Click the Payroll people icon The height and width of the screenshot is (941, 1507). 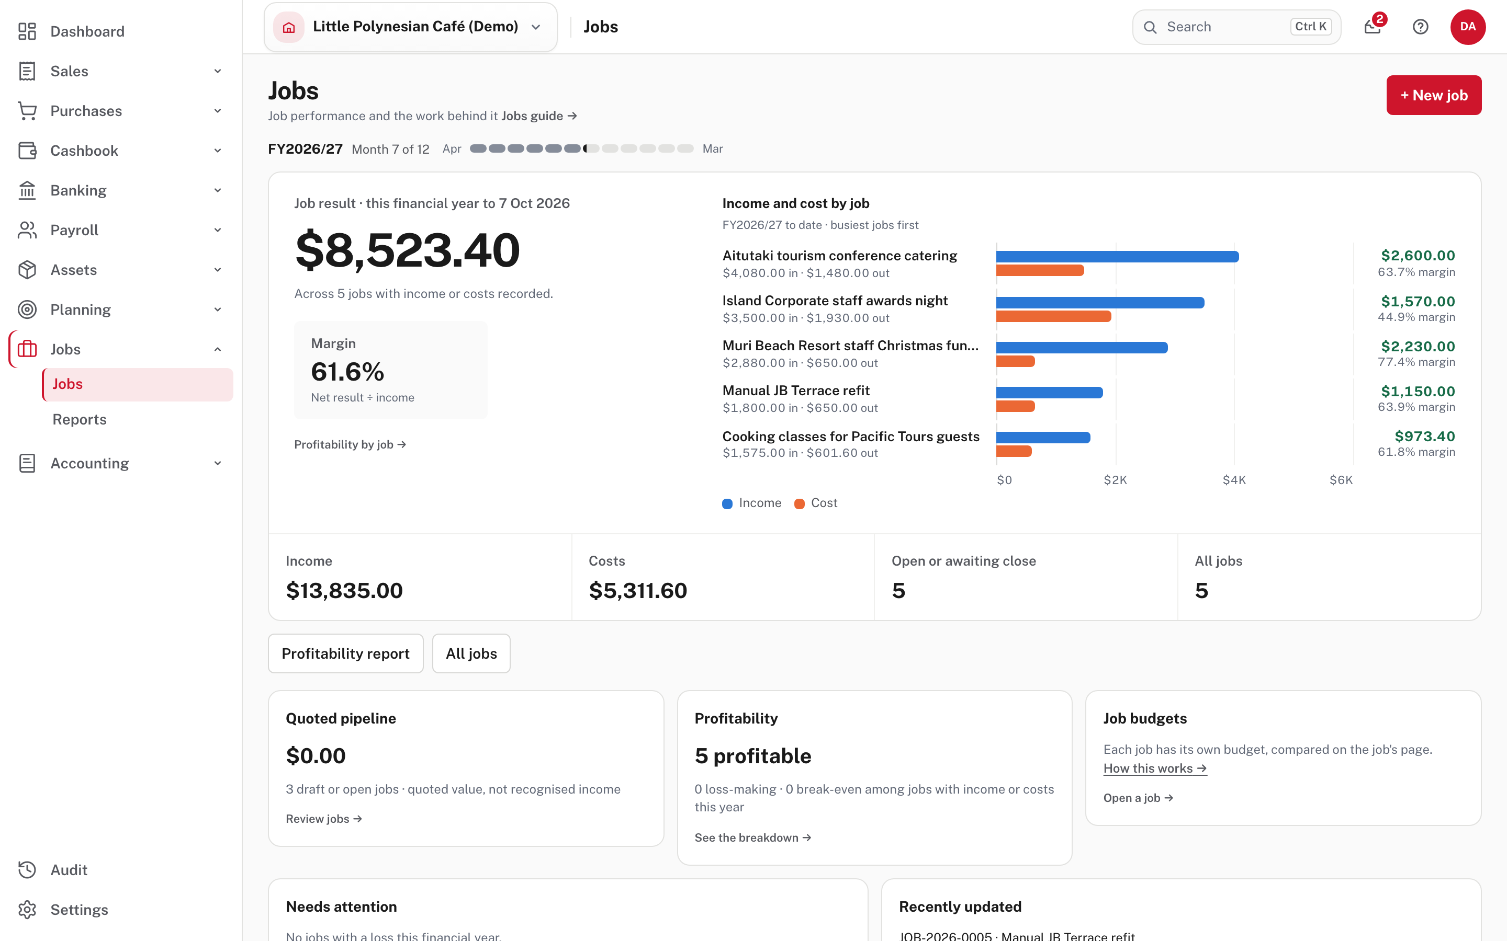[x=27, y=230]
